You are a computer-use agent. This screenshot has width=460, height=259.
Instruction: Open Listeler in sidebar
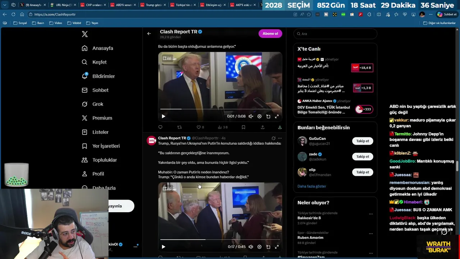pos(95,132)
